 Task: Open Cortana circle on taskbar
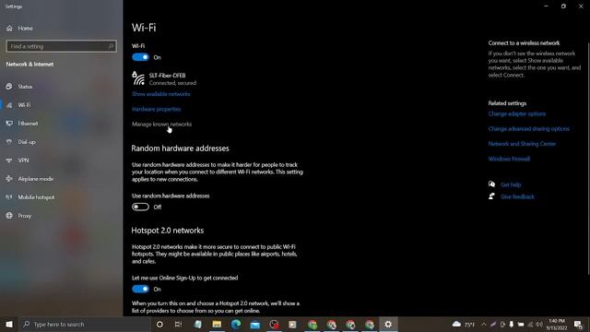159,324
